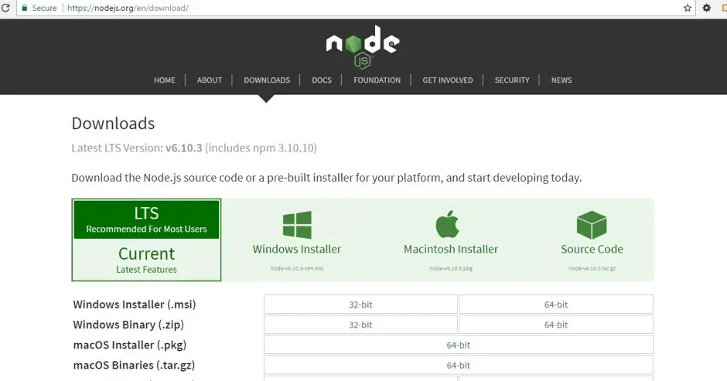Bookmark this page with star icon
Image resolution: width=727 pixels, height=381 pixels.
[x=687, y=8]
